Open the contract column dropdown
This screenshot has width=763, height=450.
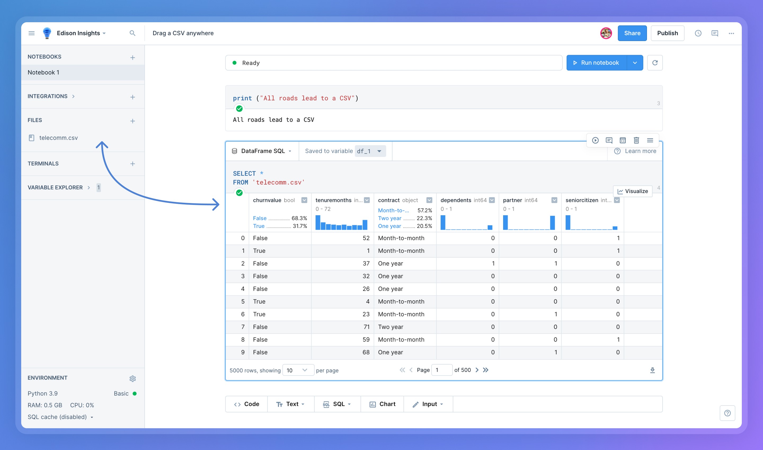click(429, 200)
